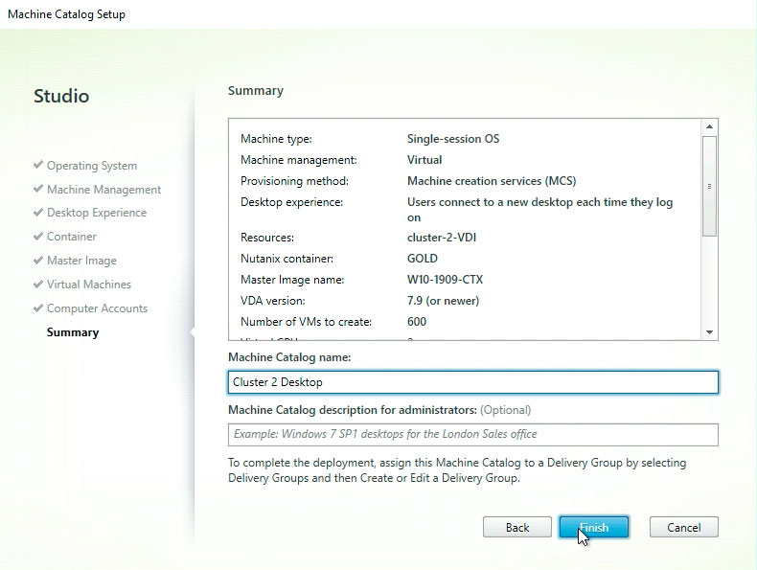Focus the catalog description text box

click(472, 435)
